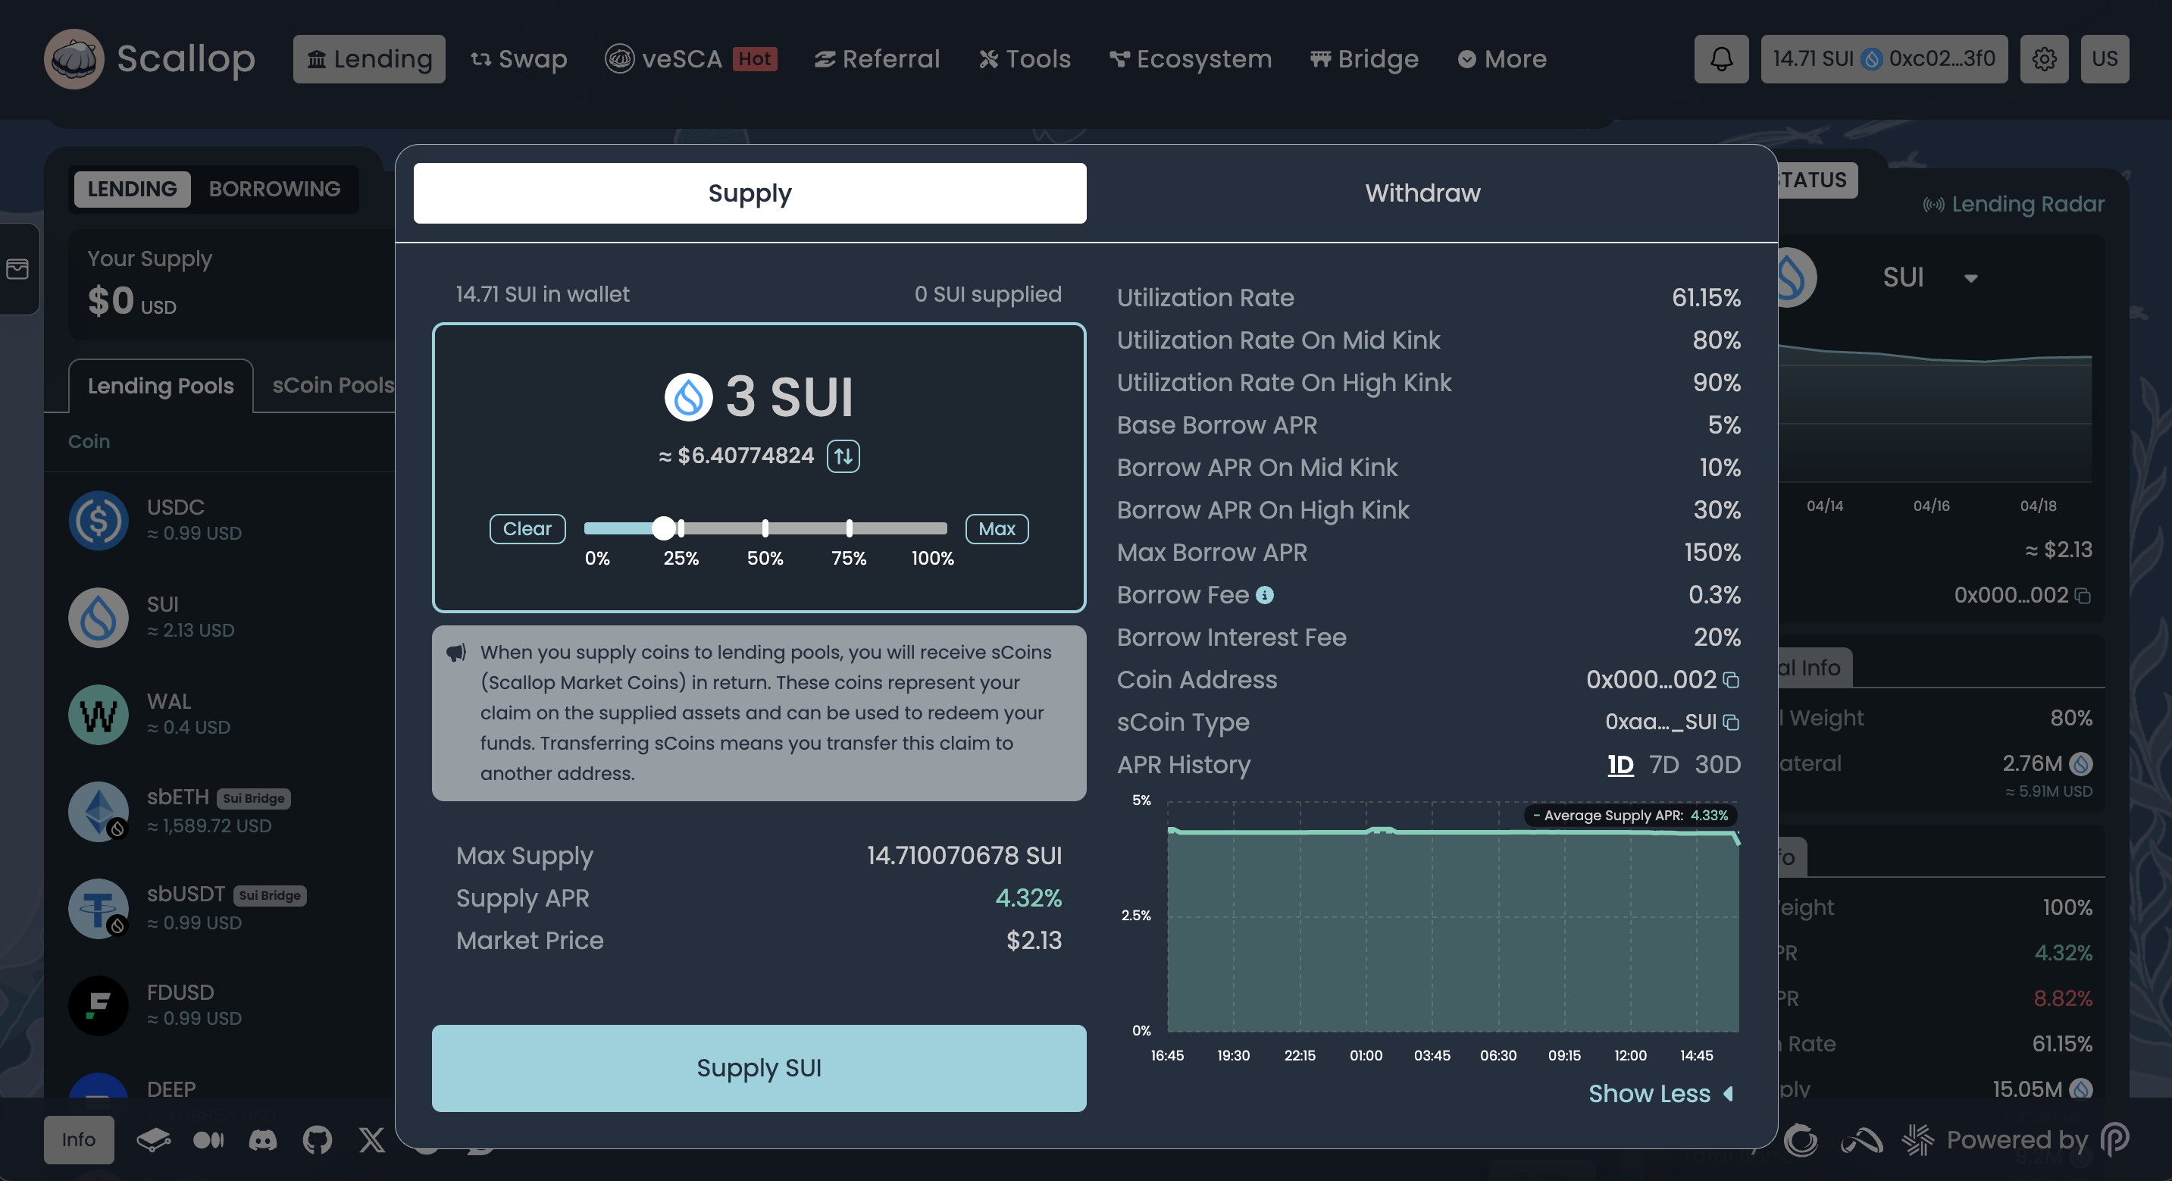The image size is (2172, 1181).
Task: Click the SUI droplet icon in amount box
Action: [x=689, y=397]
